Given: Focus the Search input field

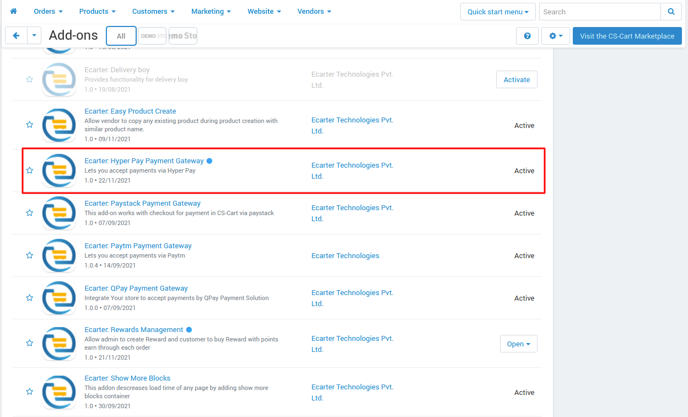Looking at the screenshot, I should pyautogui.click(x=600, y=12).
